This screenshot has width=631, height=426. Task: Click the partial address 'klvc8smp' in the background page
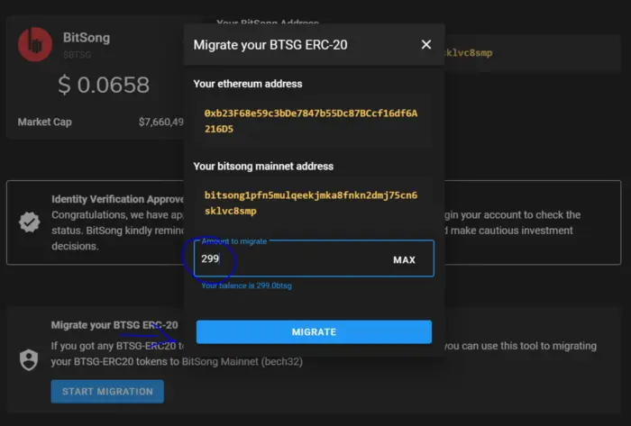tap(468, 52)
